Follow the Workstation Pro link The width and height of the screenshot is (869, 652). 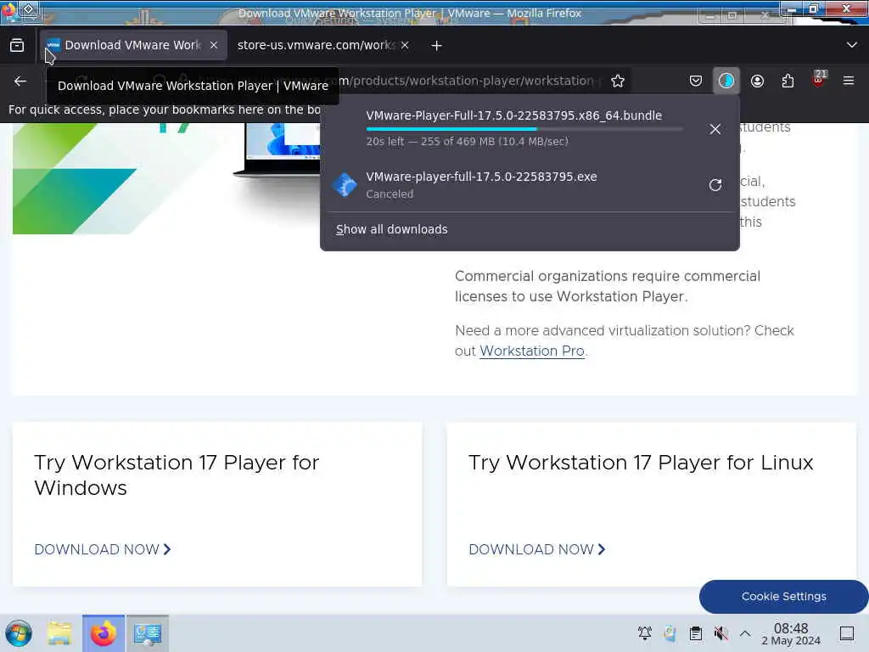[531, 351]
